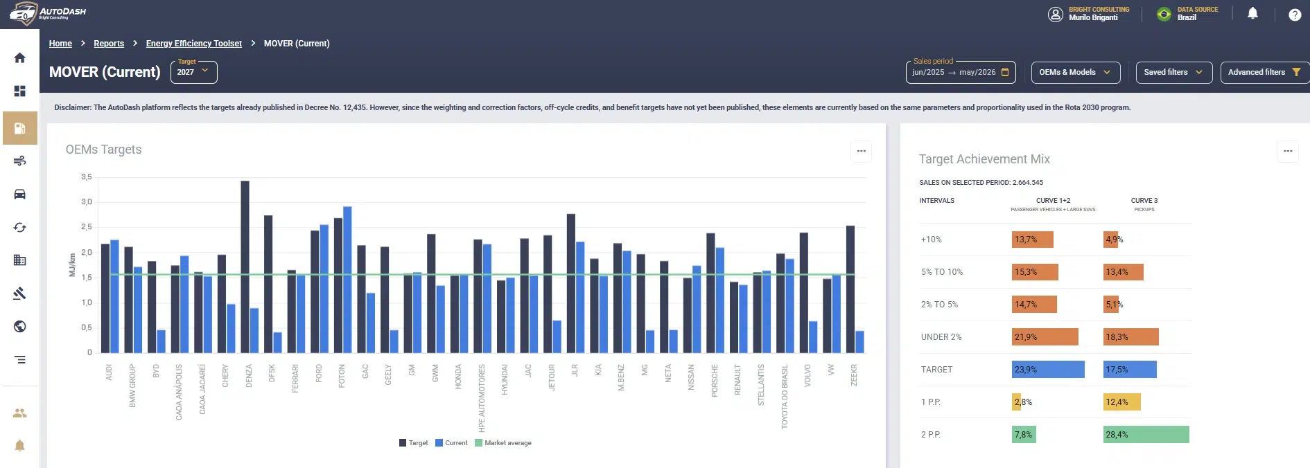Toggle Market average in chart legend
Image resolution: width=1310 pixels, height=468 pixels.
[x=503, y=443]
